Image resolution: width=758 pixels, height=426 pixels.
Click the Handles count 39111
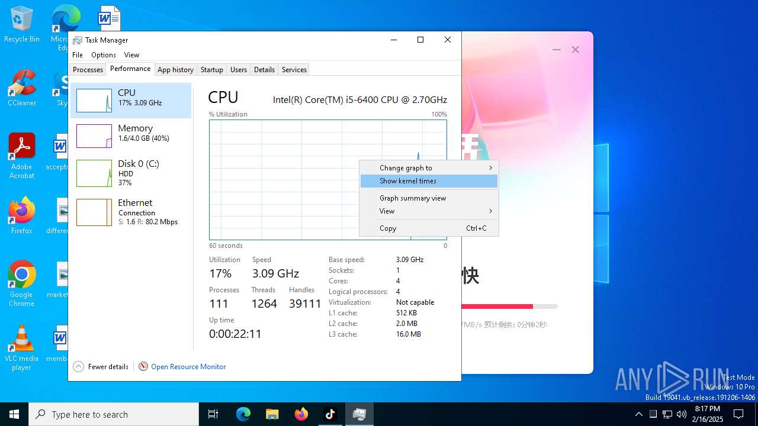[305, 304]
